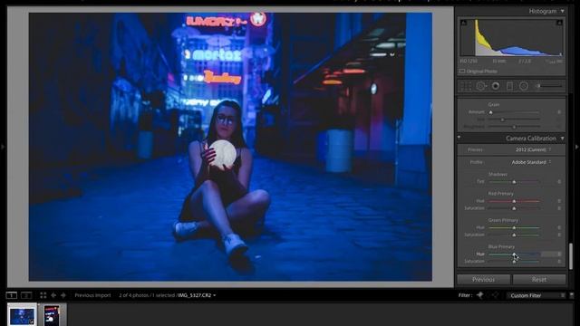This screenshot has height=326, width=580.
Task: Select the Red Eye Correction tool
Action: pyautogui.click(x=496, y=86)
